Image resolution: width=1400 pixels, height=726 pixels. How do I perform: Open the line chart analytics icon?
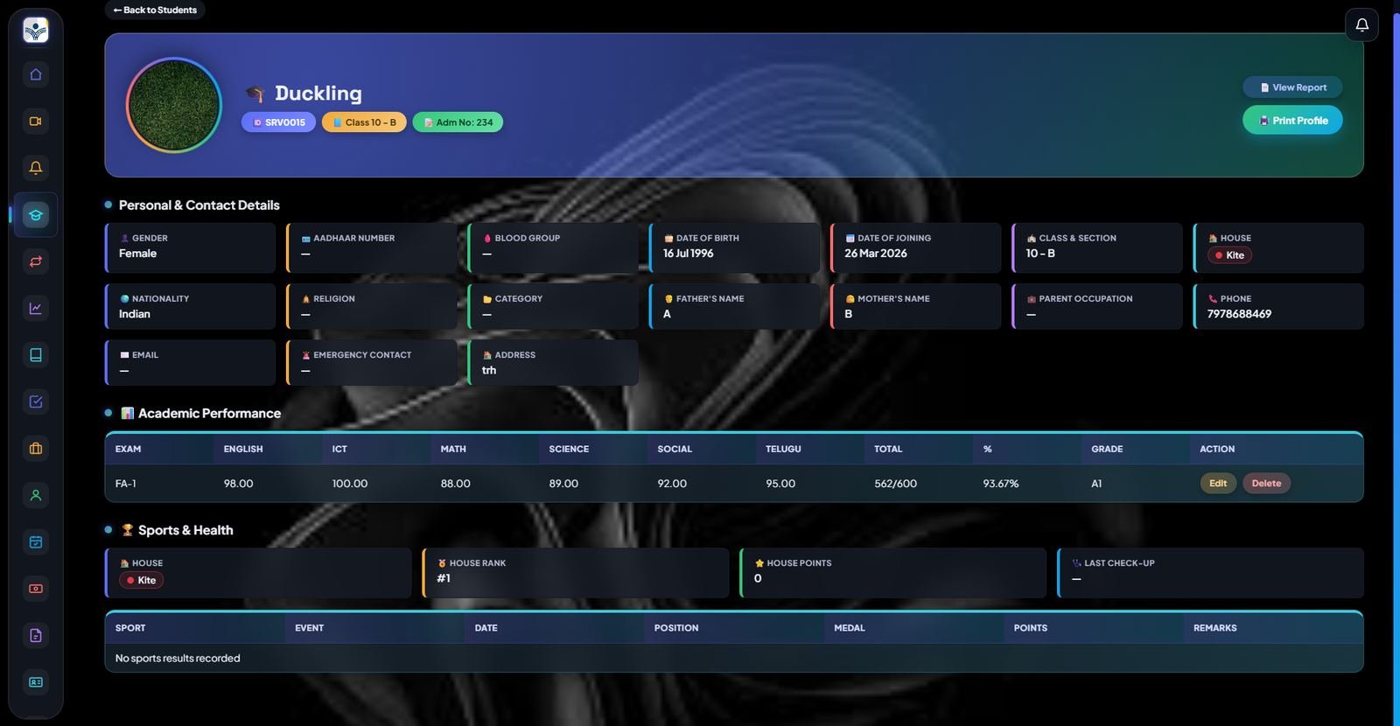pyautogui.click(x=36, y=308)
